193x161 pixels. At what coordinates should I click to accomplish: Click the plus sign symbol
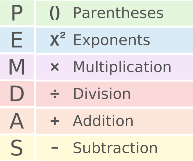pyautogui.click(x=55, y=121)
